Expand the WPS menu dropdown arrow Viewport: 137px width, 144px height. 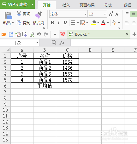33,4
